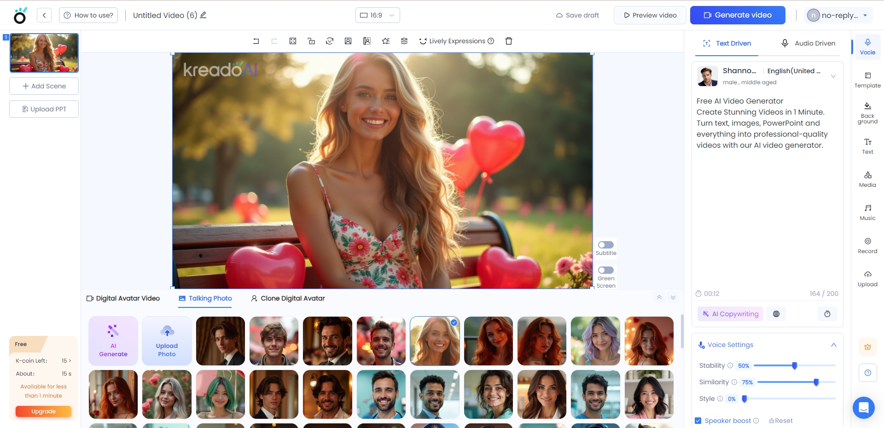
Task: Collapse the Voice Settings section
Action: 833,345
